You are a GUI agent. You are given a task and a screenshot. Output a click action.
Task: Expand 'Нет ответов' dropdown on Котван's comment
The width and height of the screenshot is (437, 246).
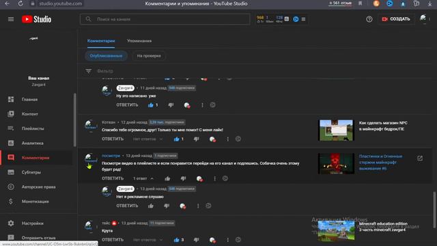pyautogui.click(x=147, y=139)
